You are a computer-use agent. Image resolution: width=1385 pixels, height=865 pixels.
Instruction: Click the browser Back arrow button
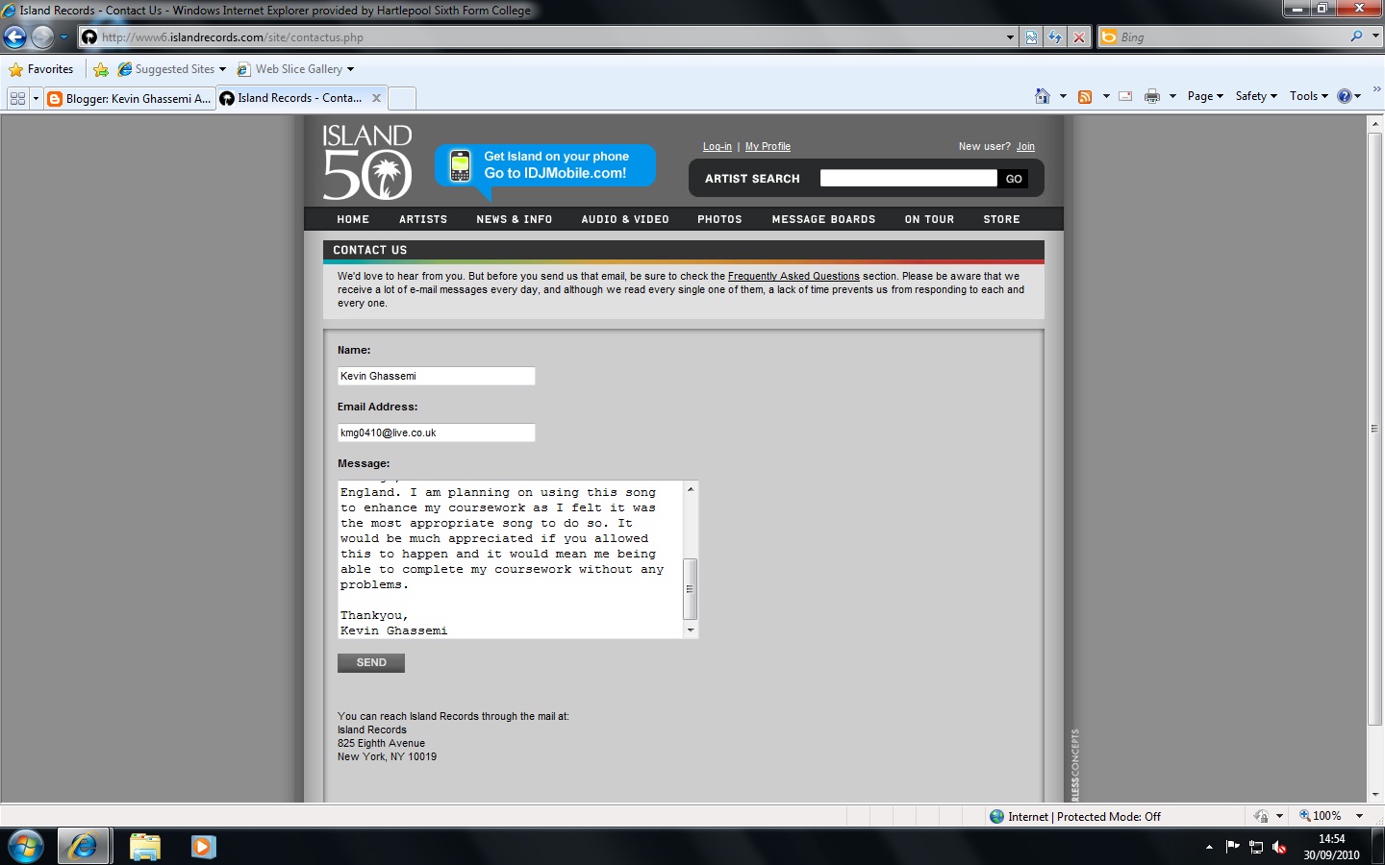[x=14, y=37]
